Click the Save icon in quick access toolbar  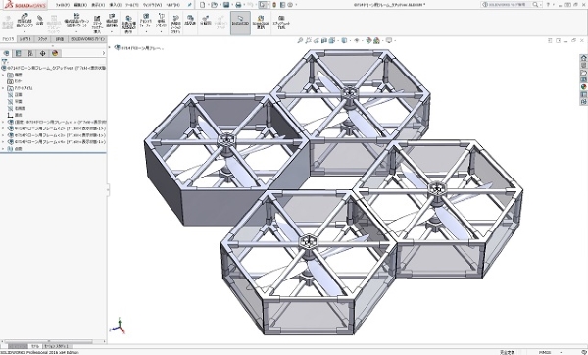coord(226,5)
